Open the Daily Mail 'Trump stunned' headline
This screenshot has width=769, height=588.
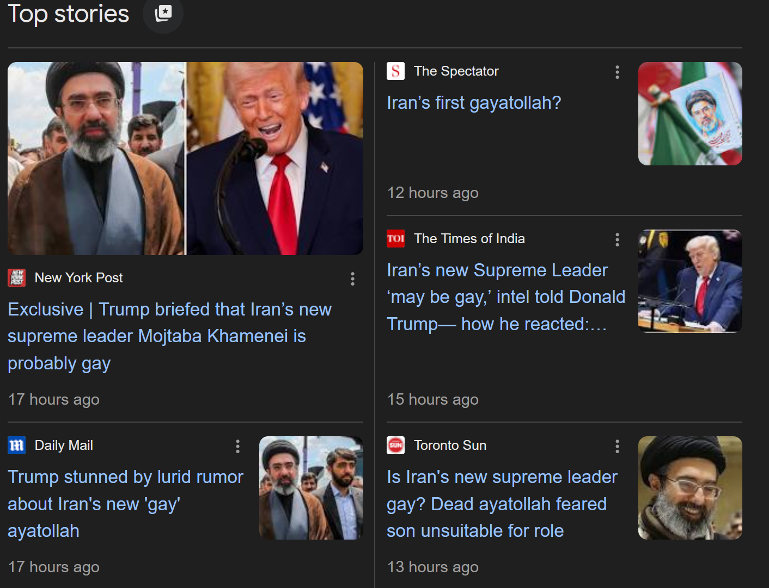pyautogui.click(x=125, y=504)
